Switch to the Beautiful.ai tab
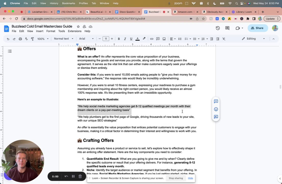This screenshot has height=184, width=282. click(x=98, y=12)
